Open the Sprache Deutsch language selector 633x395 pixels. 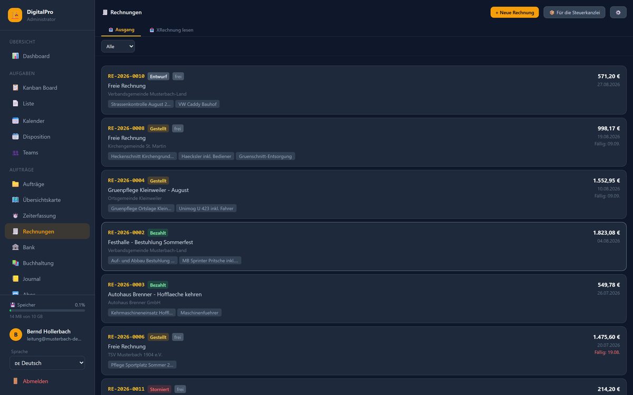pyautogui.click(x=47, y=363)
